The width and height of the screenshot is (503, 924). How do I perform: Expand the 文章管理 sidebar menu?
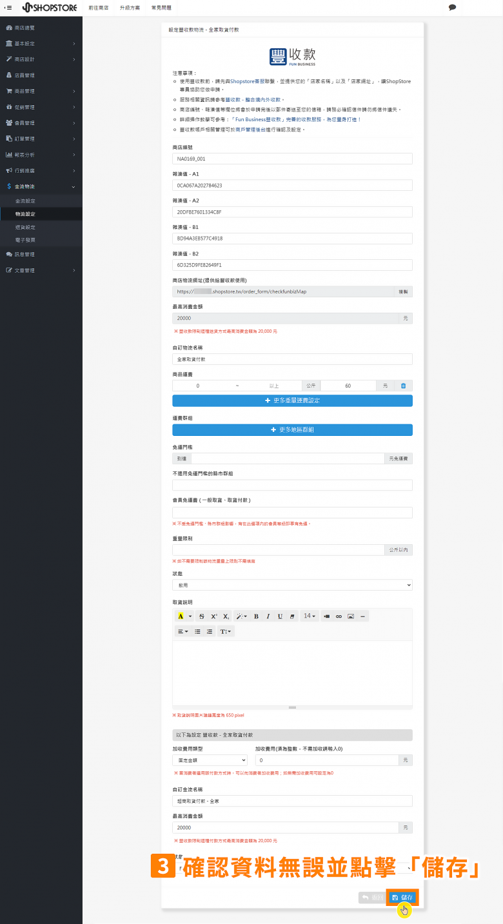[41, 270]
